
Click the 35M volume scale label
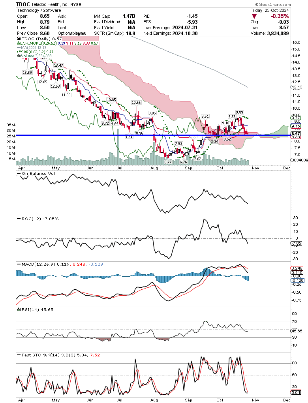(x=11, y=125)
